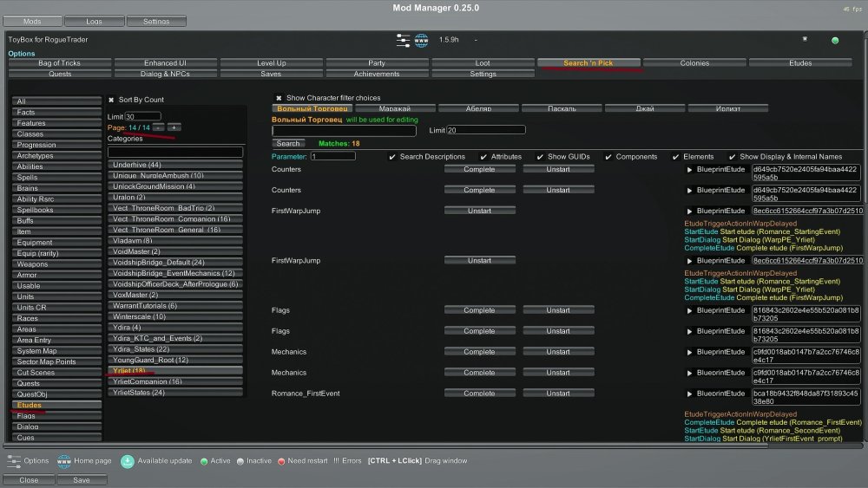Viewport: 868px width, 488px height.
Task: Click the Options sliders icon in bottom legend
Action: coord(12,460)
